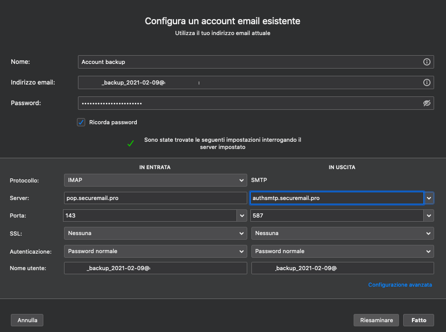Click the info icon in the email address field
Image resolution: width=446 pixels, height=332 pixels.
coord(426,82)
